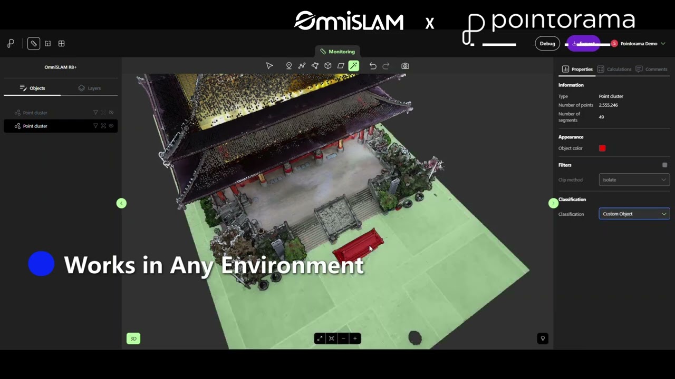Click the Classification section heading
Screen dimensions: 675x379
pyautogui.click(x=572, y=200)
